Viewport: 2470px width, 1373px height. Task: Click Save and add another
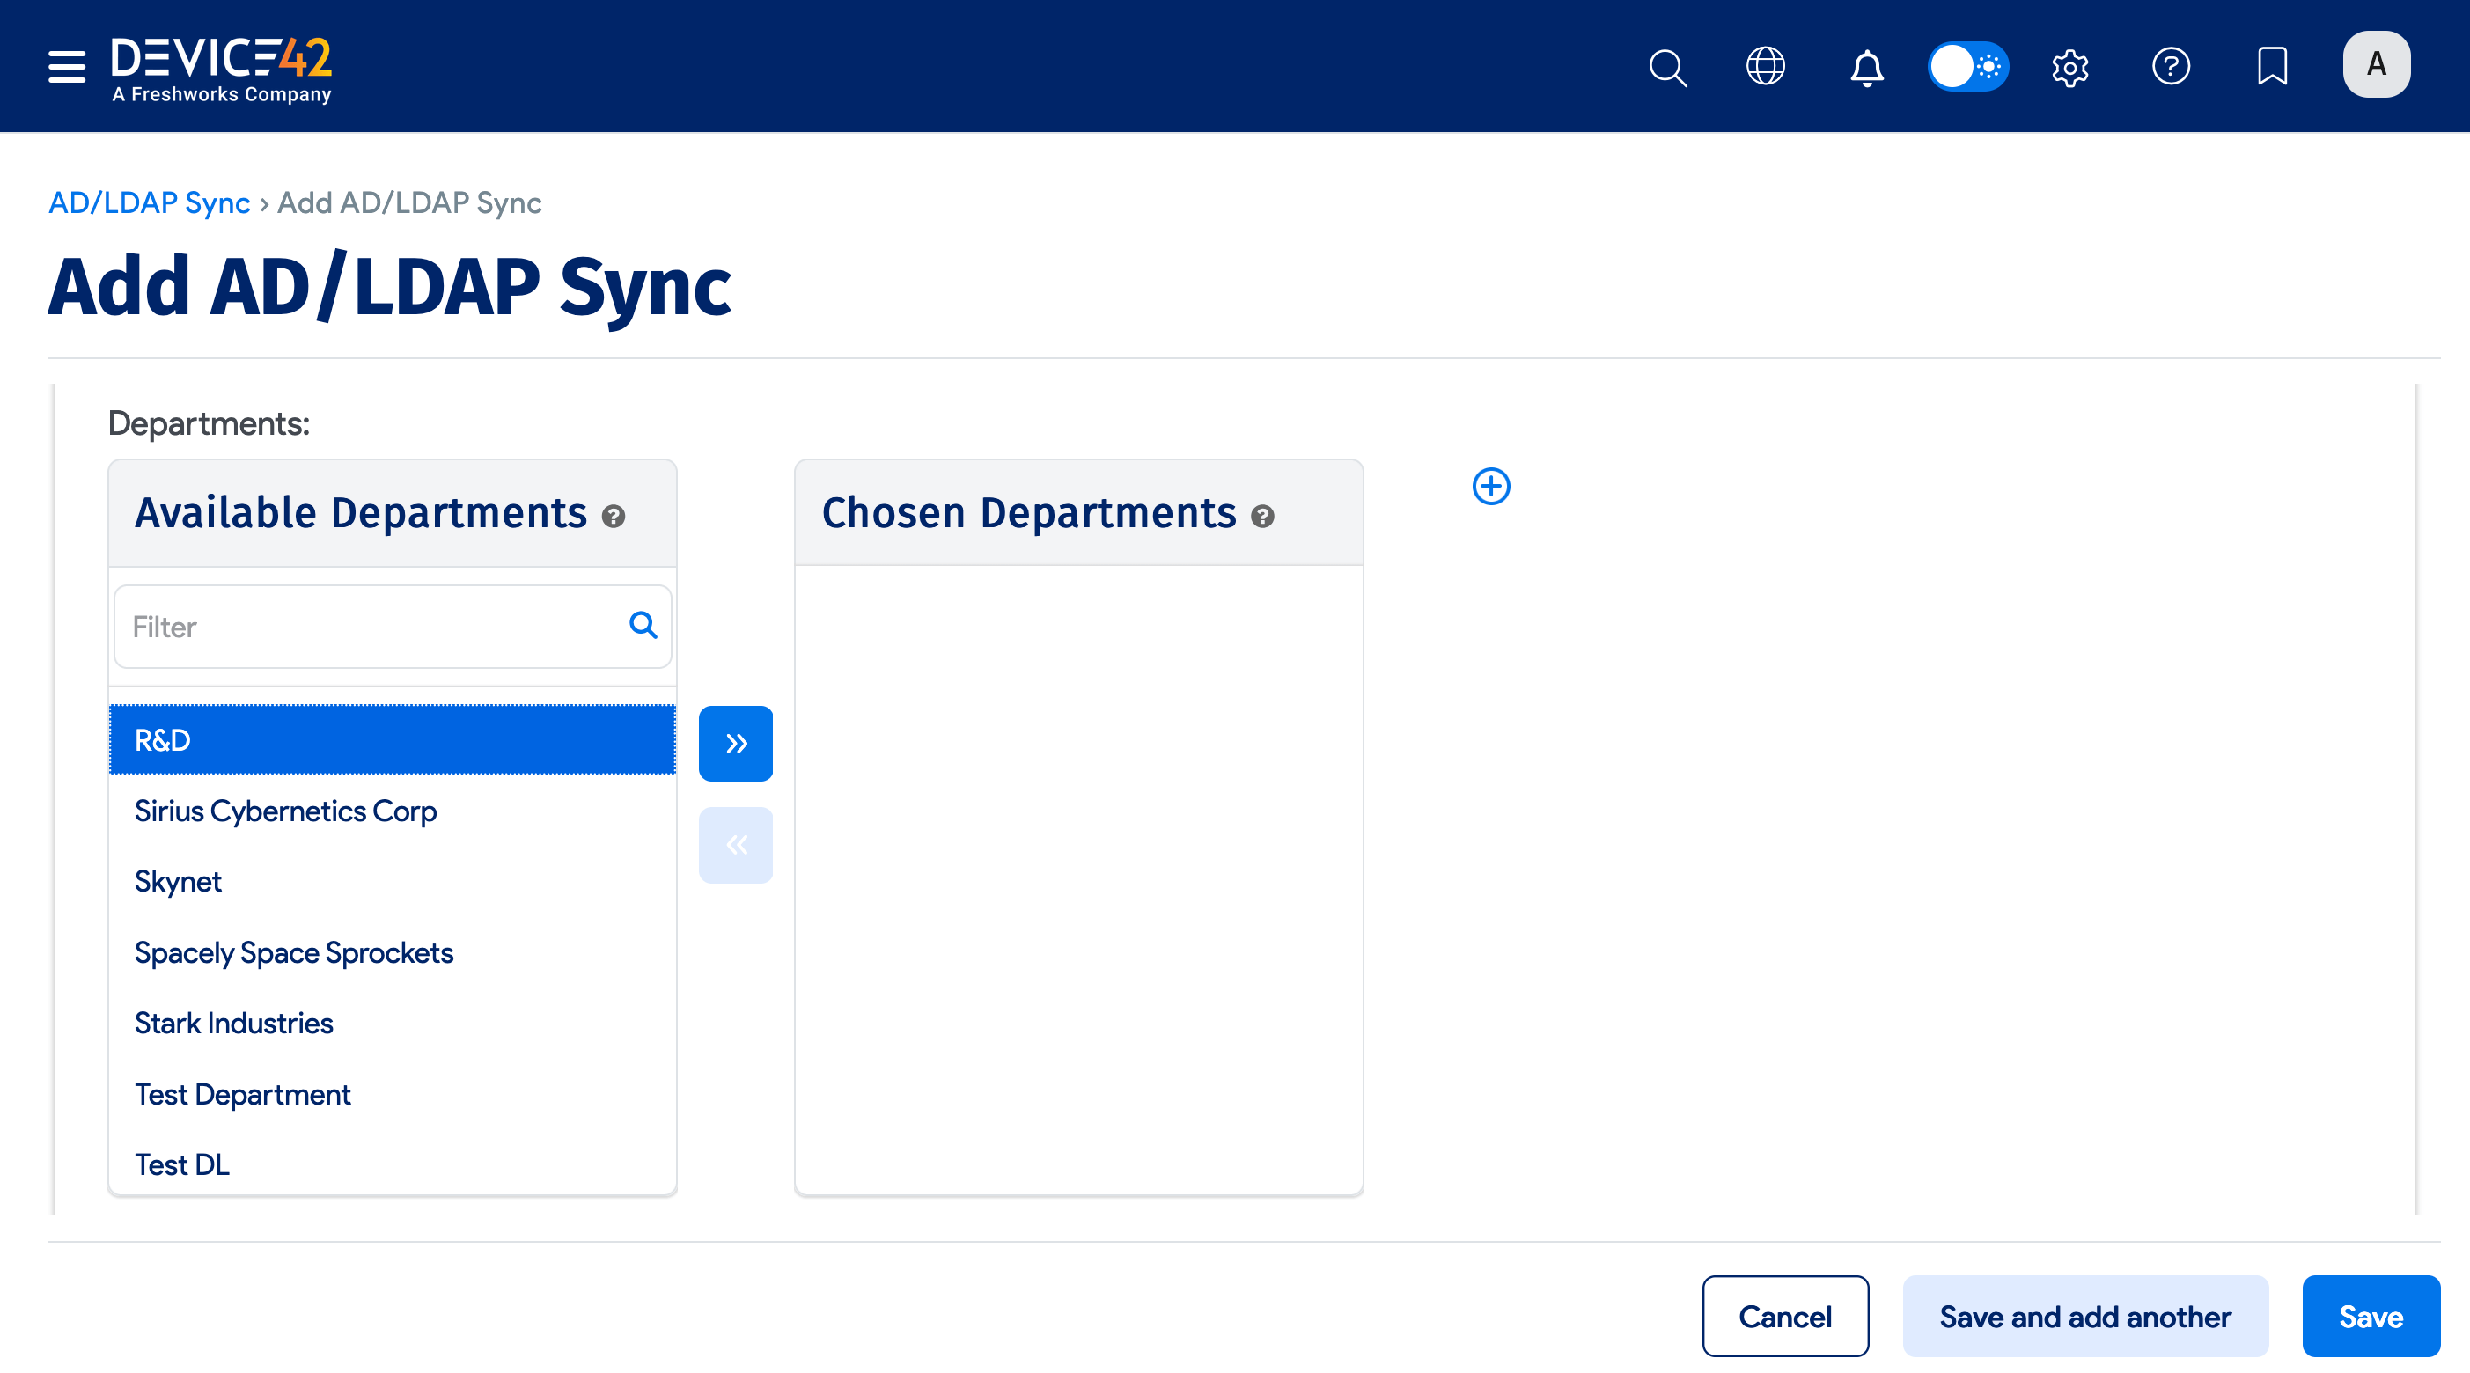2084,1317
